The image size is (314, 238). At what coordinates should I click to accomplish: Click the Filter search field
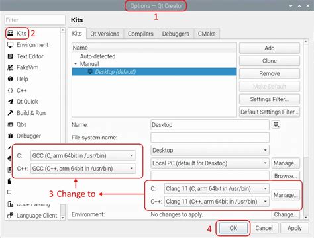[x=35, y=20]
